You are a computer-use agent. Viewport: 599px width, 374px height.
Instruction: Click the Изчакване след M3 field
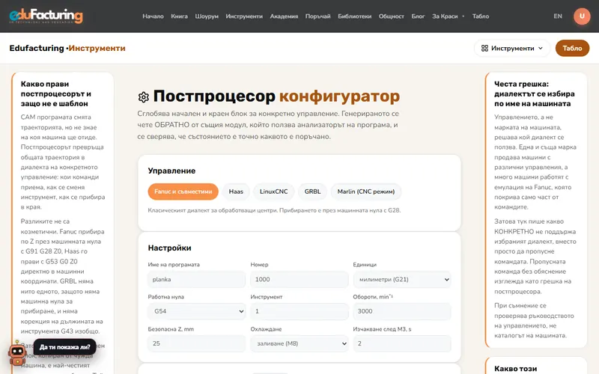pos(402,343)
